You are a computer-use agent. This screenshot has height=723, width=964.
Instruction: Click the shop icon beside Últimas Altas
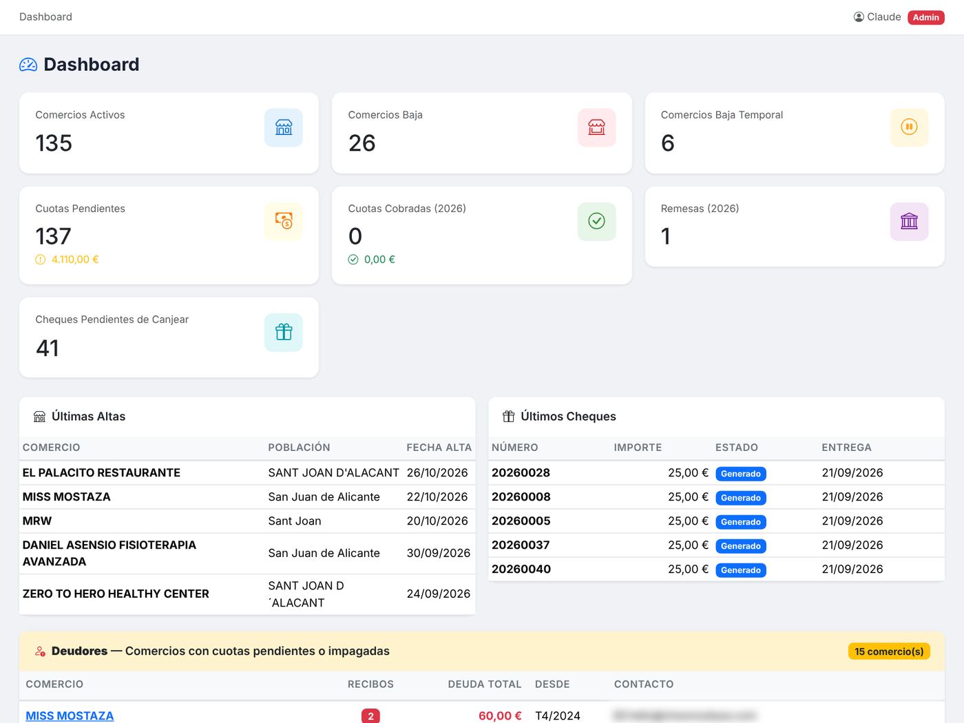pos(39,417)
